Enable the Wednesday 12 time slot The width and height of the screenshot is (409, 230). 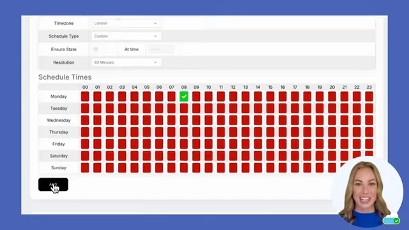point(233,120)
